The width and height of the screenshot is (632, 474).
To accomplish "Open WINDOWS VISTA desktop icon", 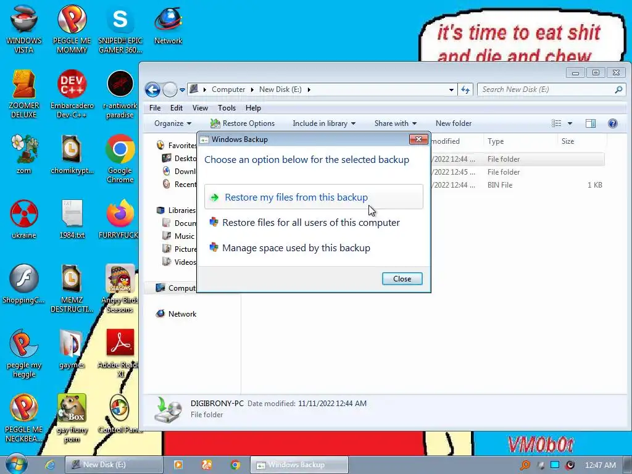I will [24, 28].
